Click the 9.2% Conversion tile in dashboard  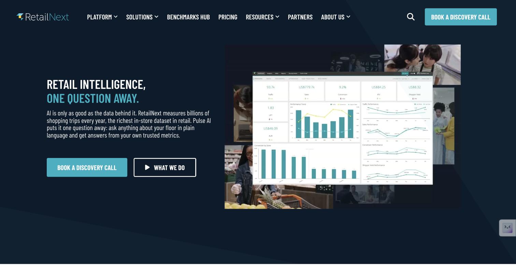pos(343,91)
